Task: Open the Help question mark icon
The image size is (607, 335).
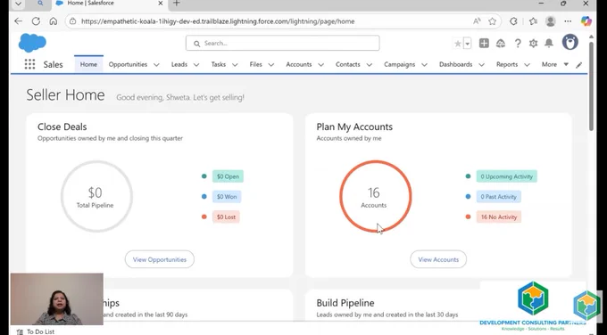Action: pos(518,44)
